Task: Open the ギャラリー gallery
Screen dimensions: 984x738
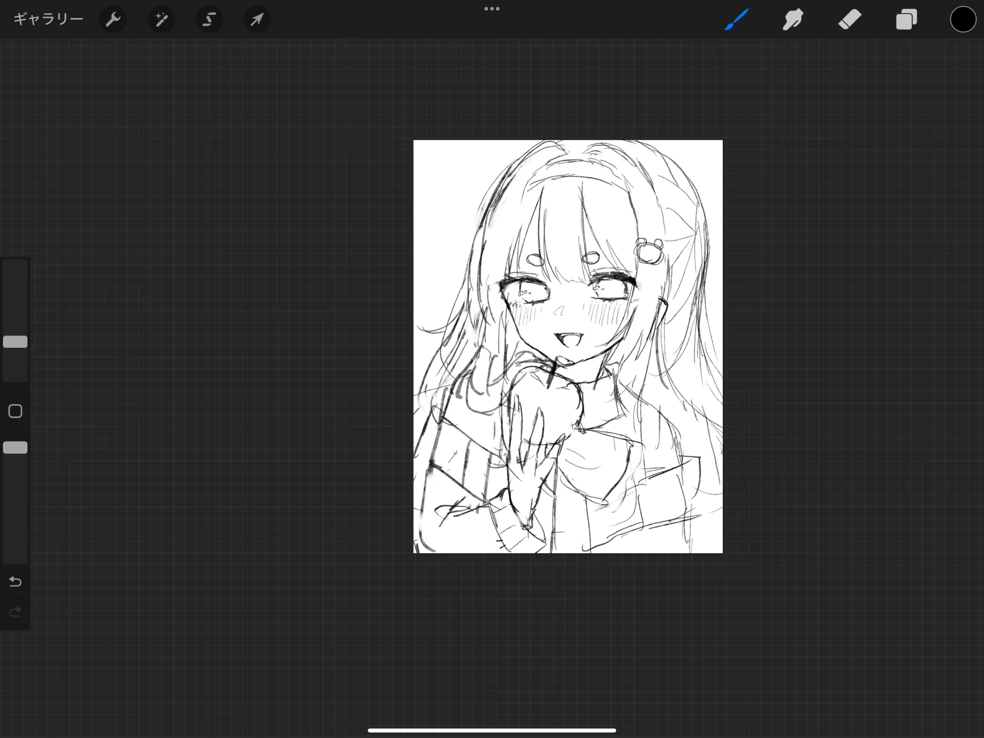Action: coord(48,19)
